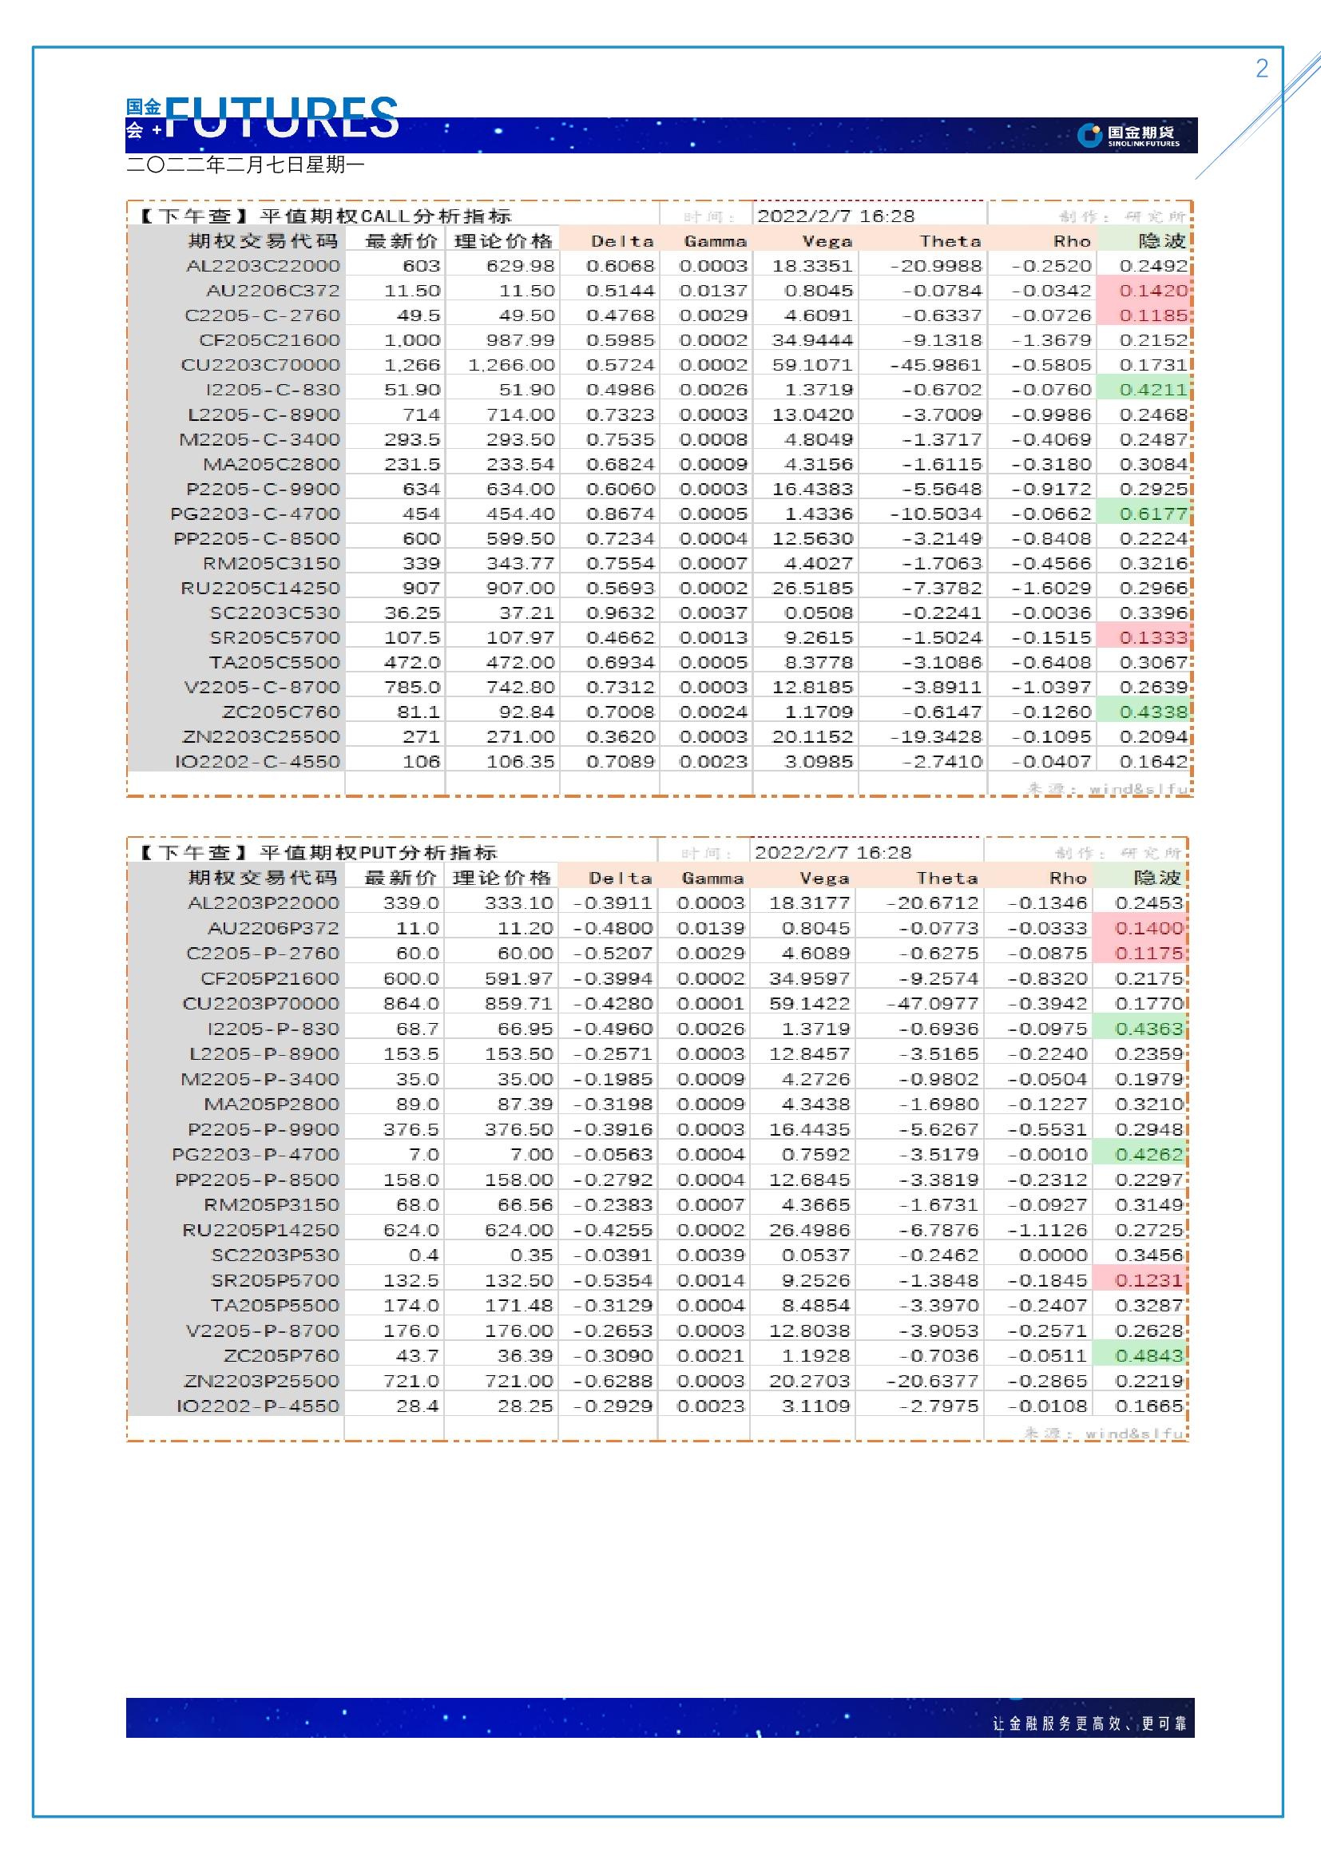Click P2205-P-9900 option code

click(x=264, y=1130)
